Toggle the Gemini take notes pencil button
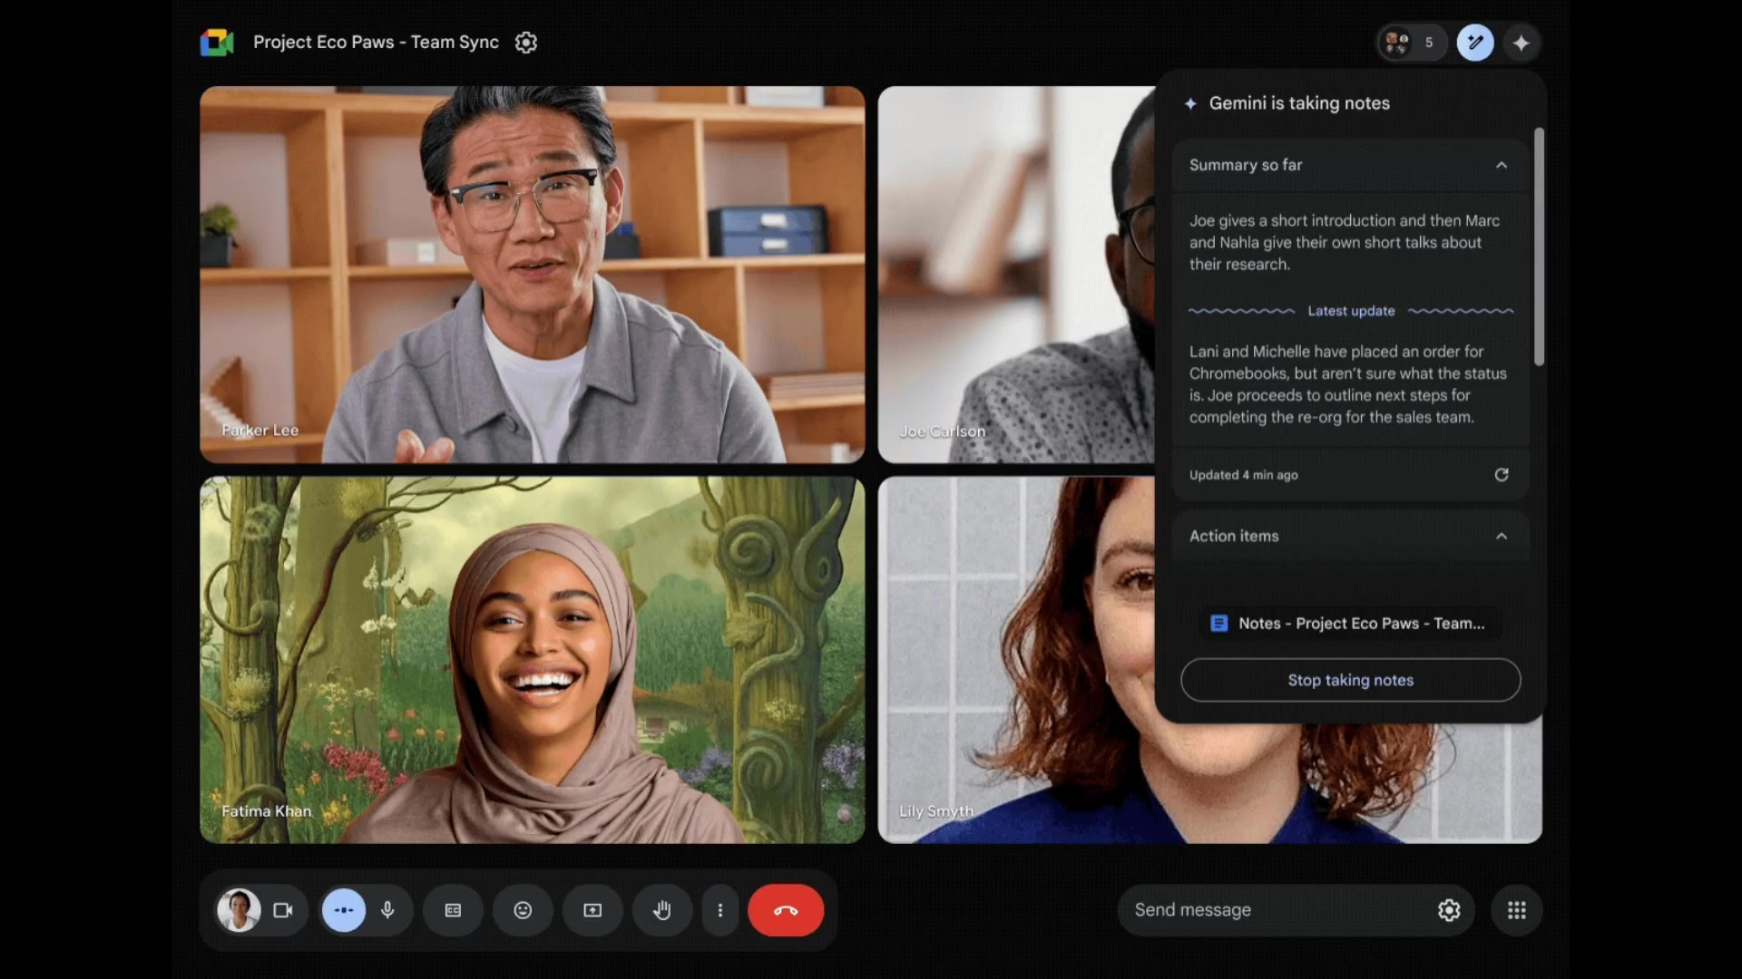The height and width of the screenshot is (979, 1742). [x=1475, y=43]
